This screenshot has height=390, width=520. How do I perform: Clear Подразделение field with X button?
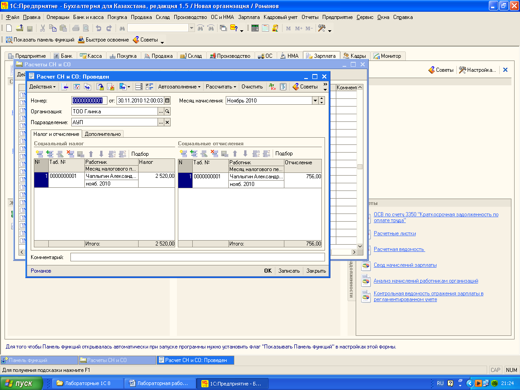[x=167, y=122]
